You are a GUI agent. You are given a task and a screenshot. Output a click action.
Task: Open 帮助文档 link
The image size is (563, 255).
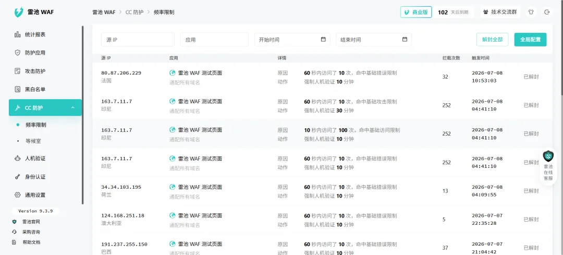pyautogui.click(x=31, y=242)
